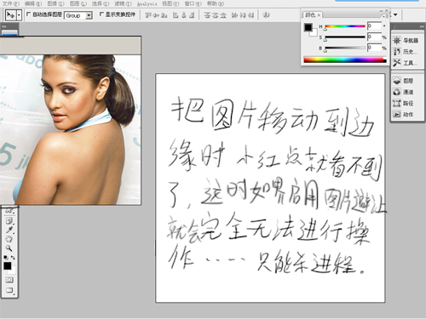This screenshot has width=426, height=319.
Task: Select the Zoom magnifier tool
Action: coord(9,248)
